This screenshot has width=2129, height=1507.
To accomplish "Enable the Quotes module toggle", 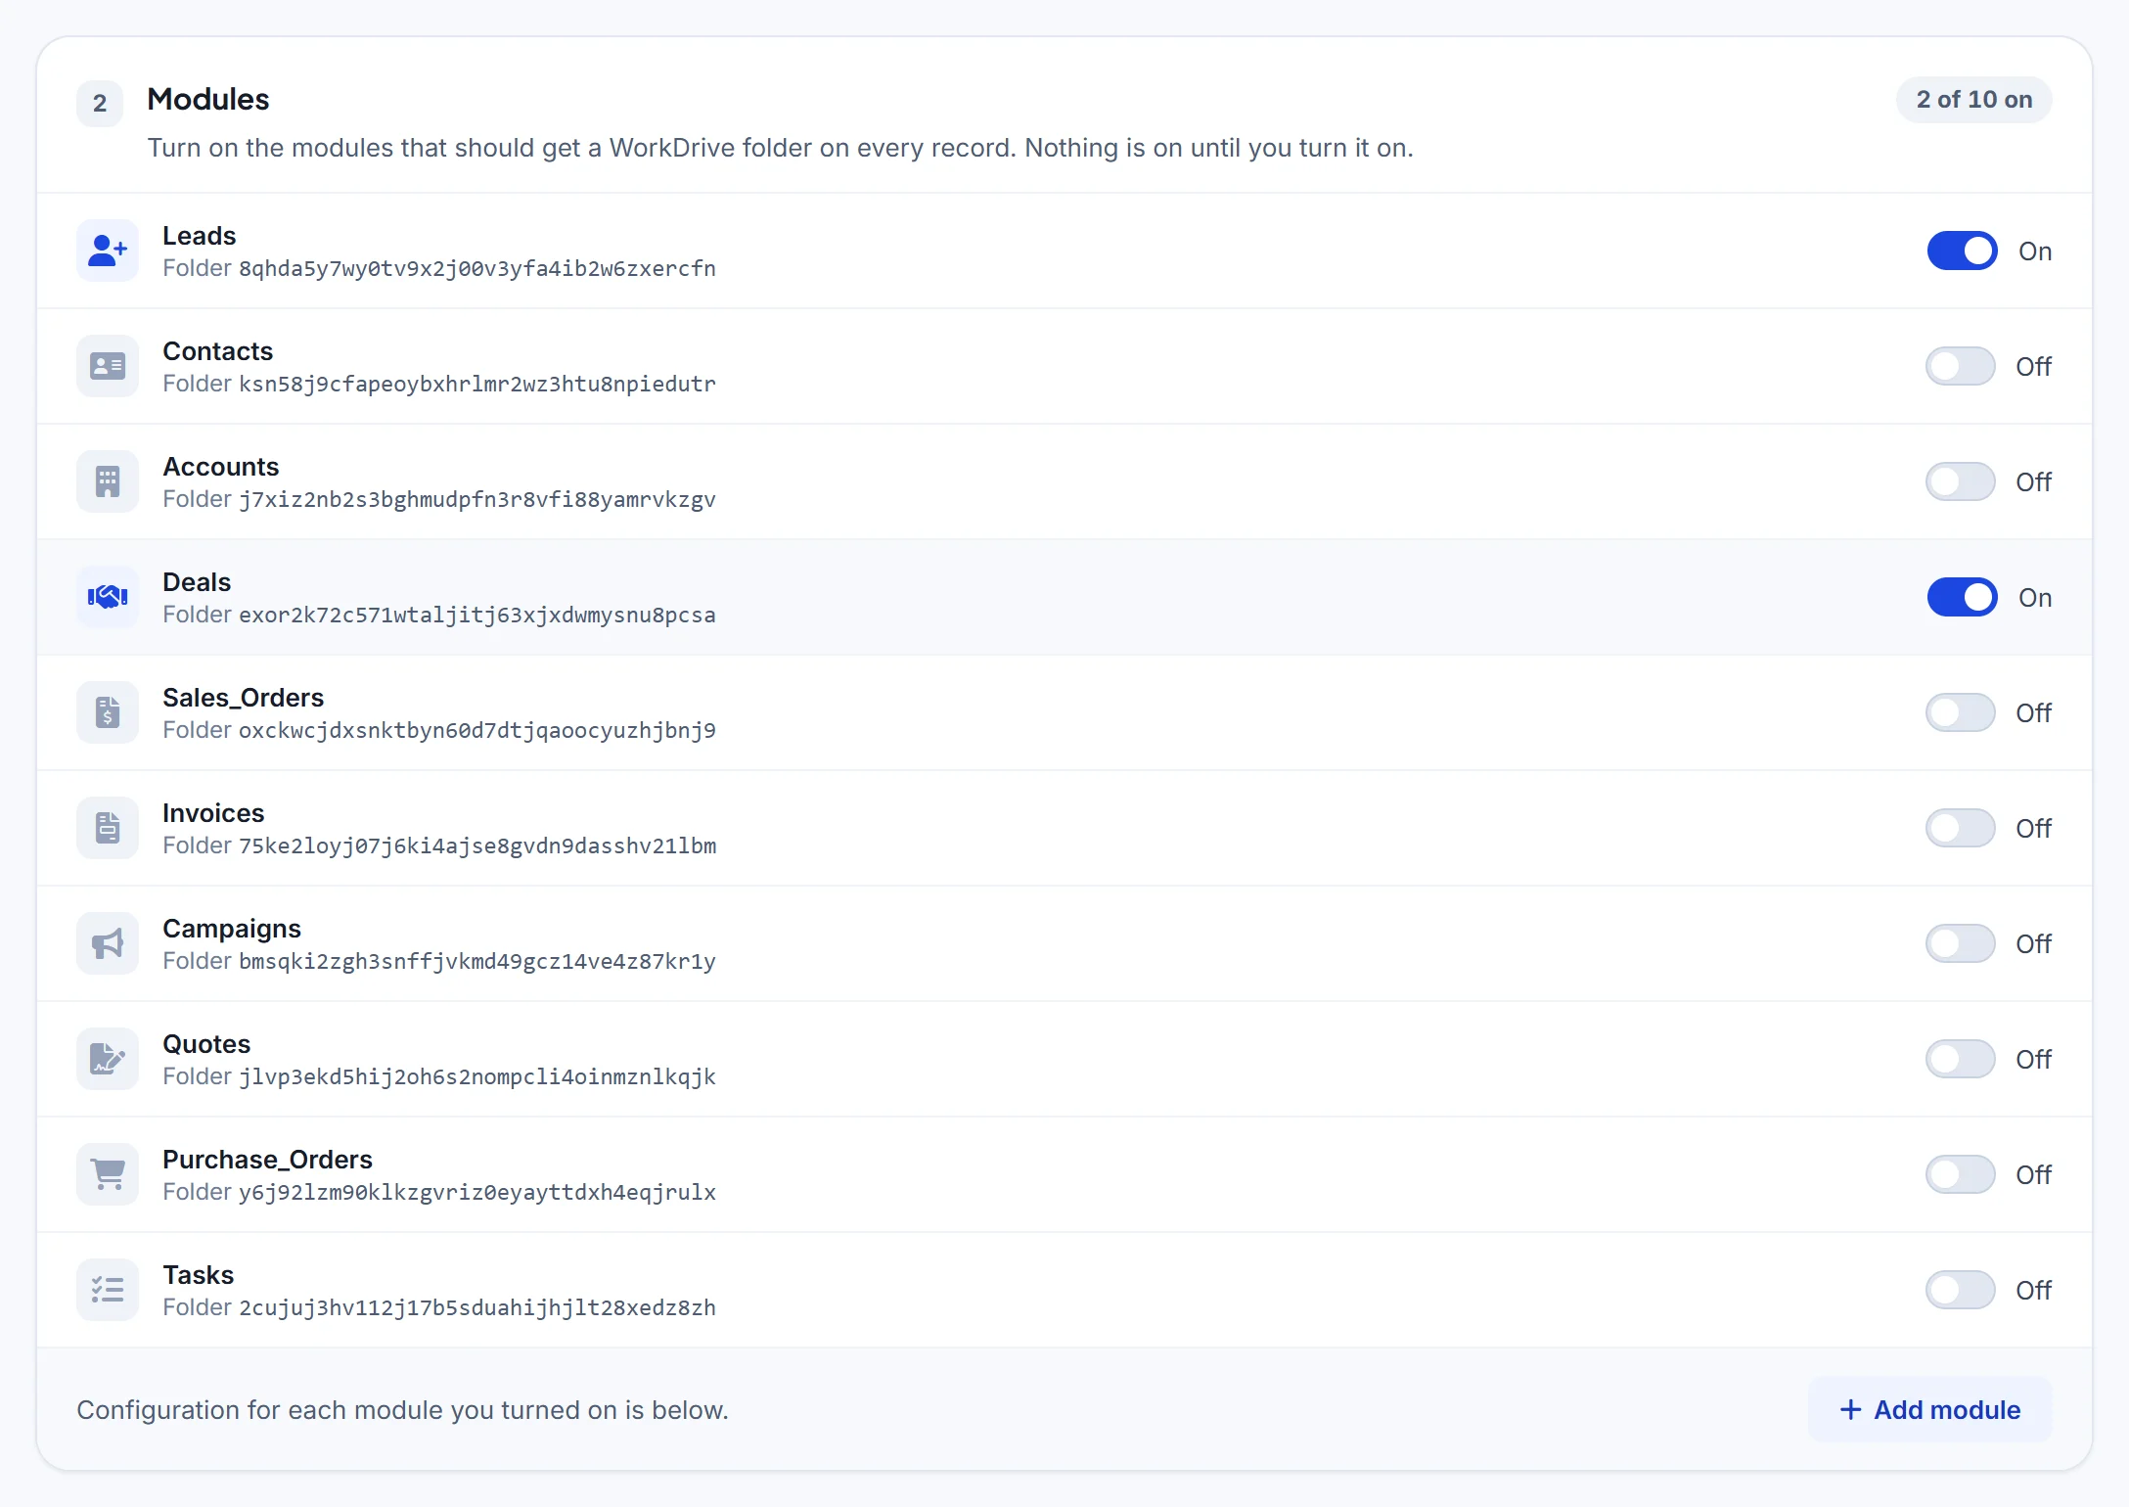I will pos(1961,1059).
